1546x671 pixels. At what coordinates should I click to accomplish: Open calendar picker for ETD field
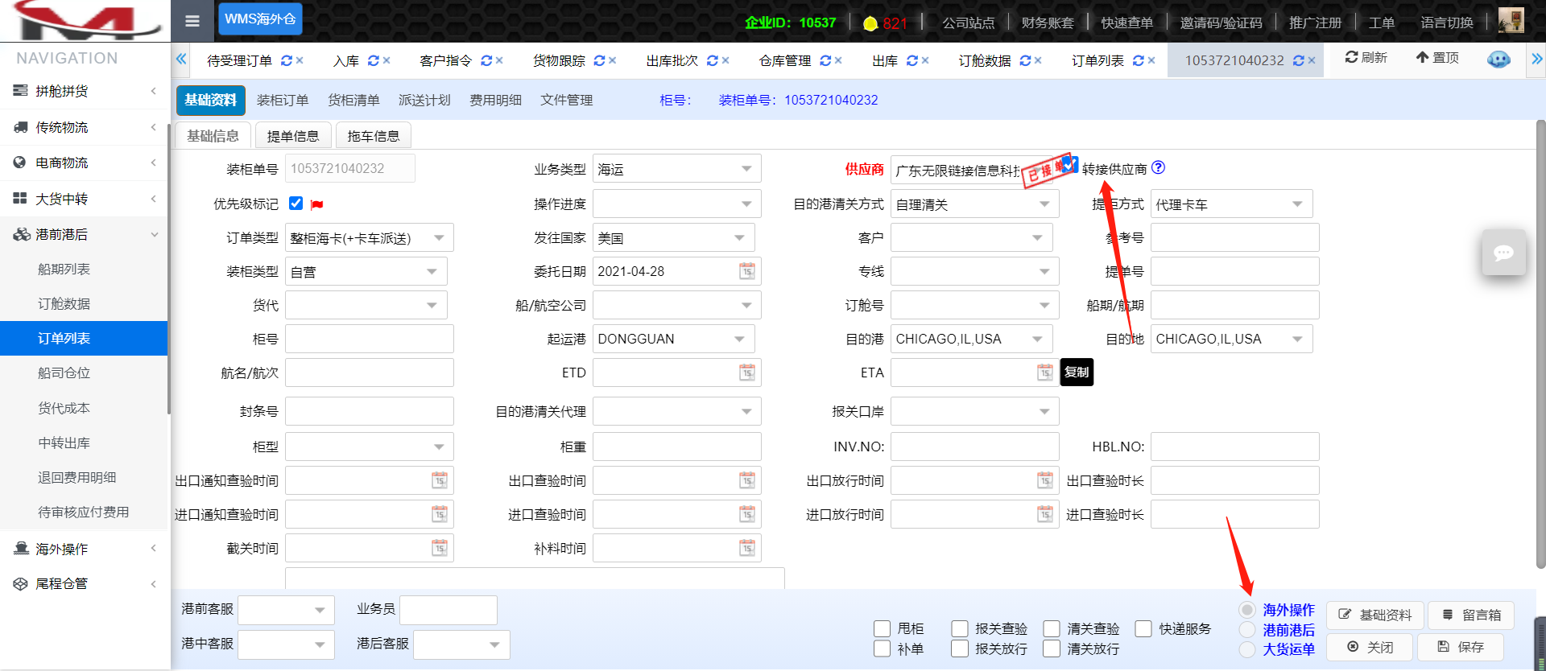pos(747,373)
